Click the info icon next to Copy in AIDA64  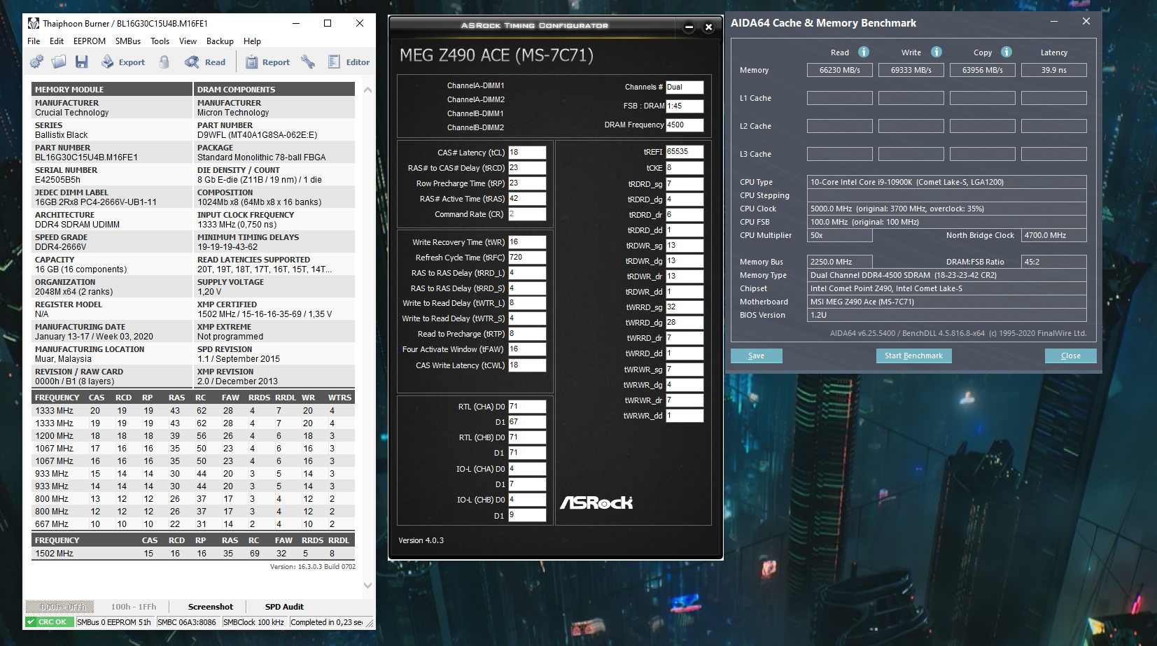coord(1007,52)
